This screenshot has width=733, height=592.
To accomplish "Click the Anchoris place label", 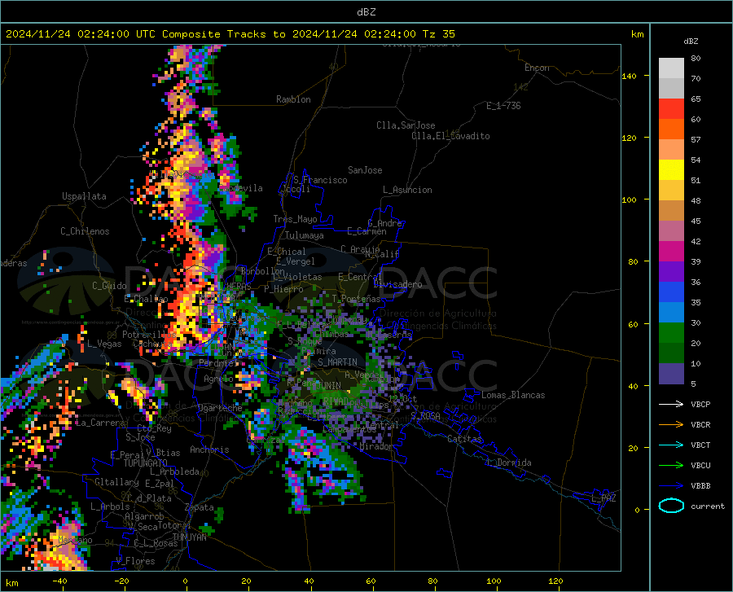I will [x=209, y=449].
